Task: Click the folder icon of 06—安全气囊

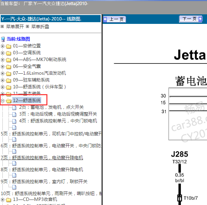Action: [9, 67]
